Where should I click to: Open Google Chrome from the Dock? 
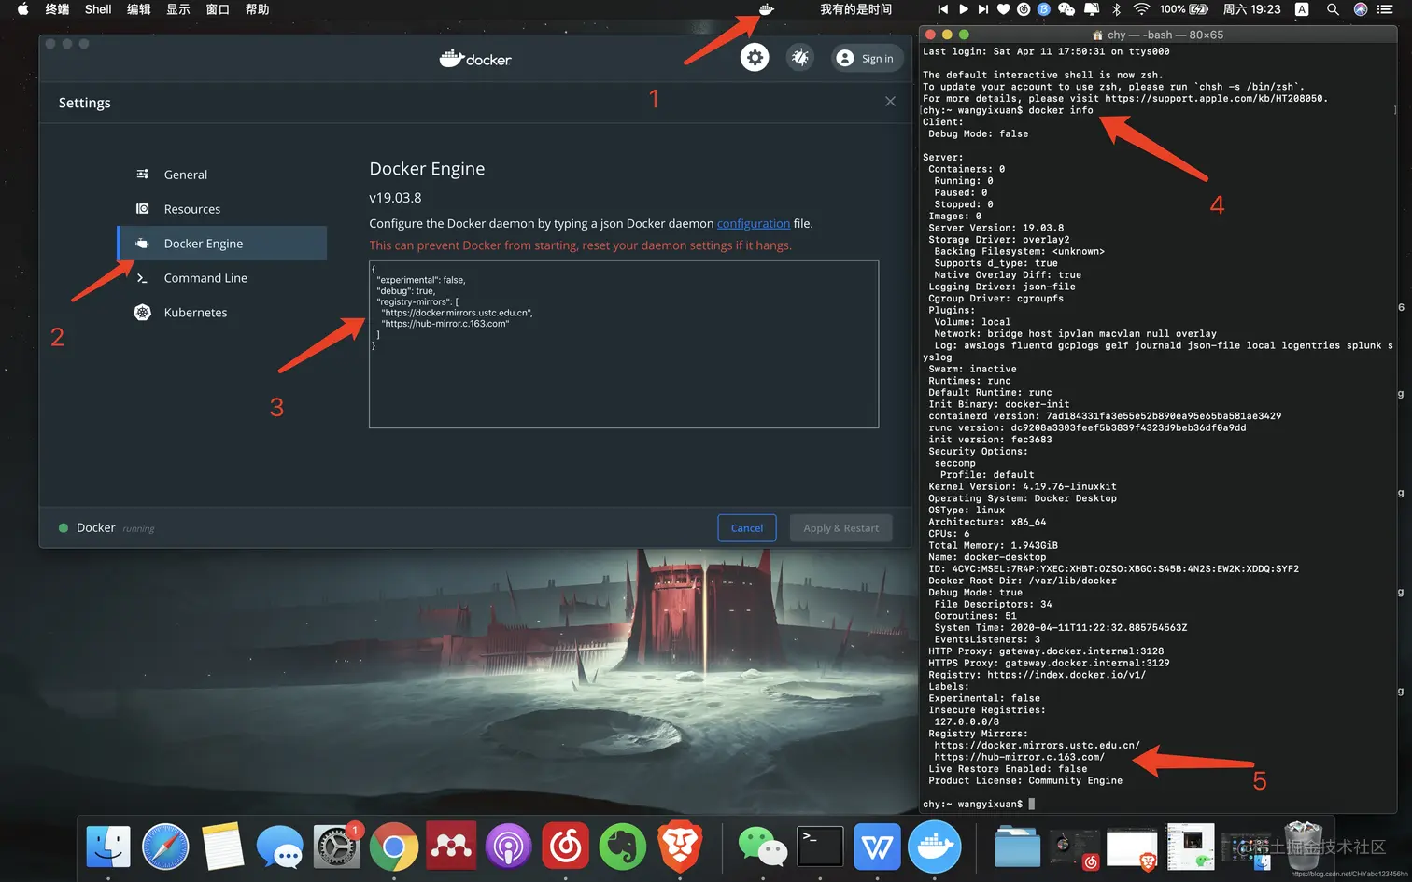pos(394,847)
